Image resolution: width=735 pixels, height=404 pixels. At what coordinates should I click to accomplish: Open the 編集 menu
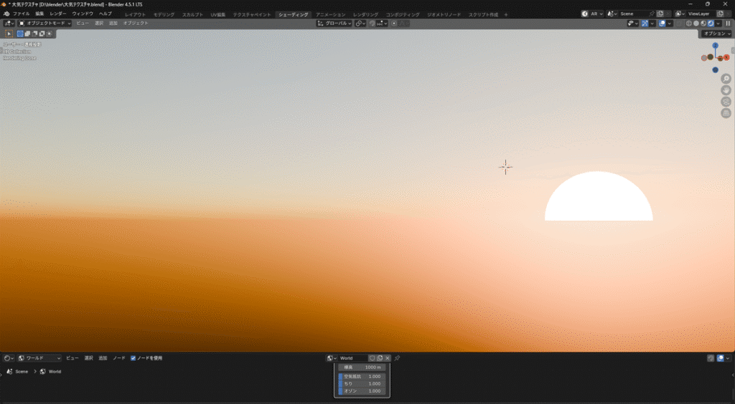[39, 14]
